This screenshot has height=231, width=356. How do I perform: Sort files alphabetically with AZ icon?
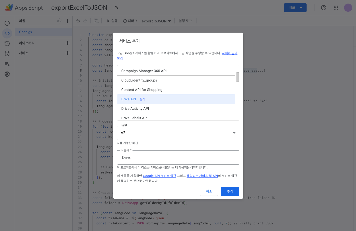click(x=59, y=21)
